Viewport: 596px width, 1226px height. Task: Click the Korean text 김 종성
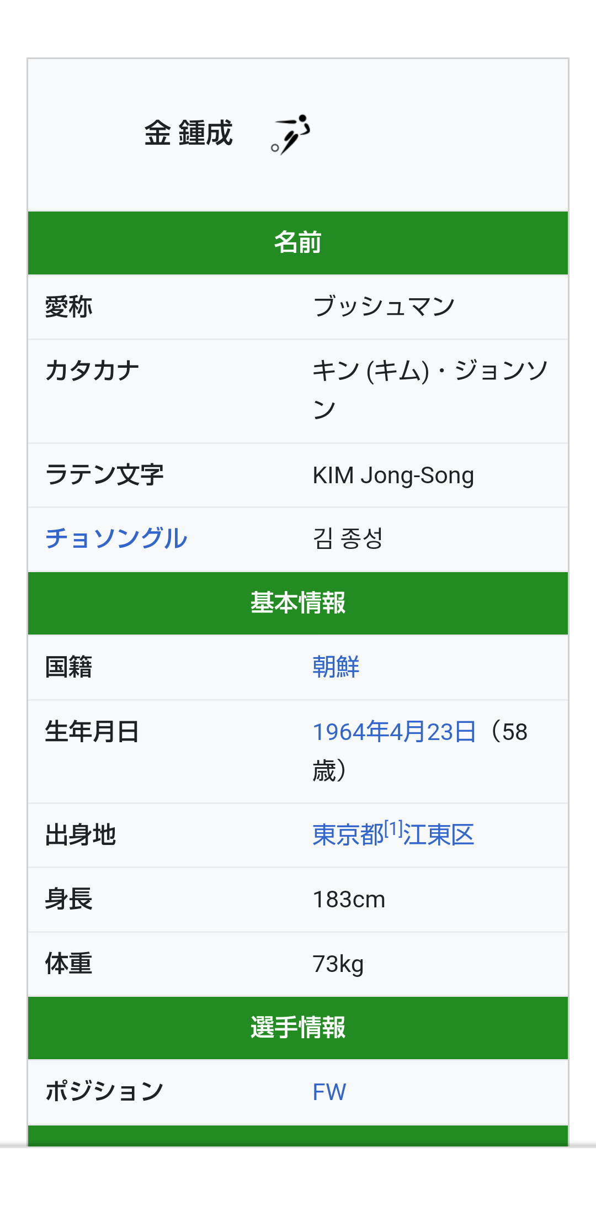(x=348, y=538)
